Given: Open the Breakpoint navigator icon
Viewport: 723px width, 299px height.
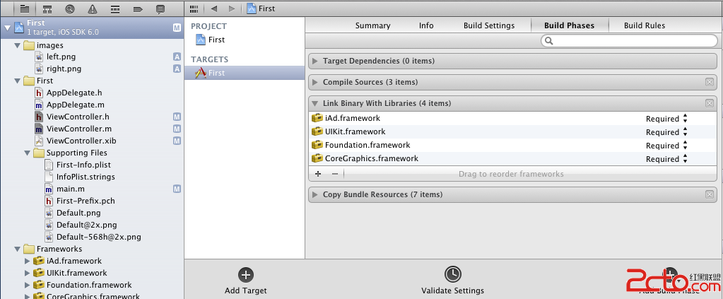Looking at the screenshot, I should (x=138, y=9).
